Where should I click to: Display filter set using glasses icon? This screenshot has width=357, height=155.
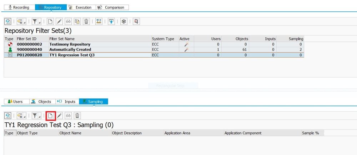[x=68, y=22]
